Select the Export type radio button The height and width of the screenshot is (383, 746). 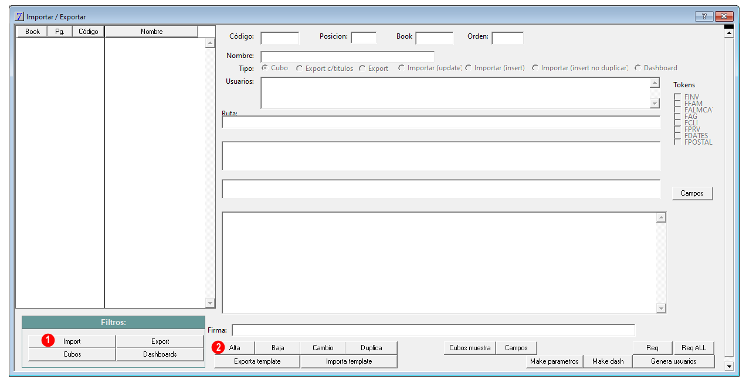(x=362, y=69)
